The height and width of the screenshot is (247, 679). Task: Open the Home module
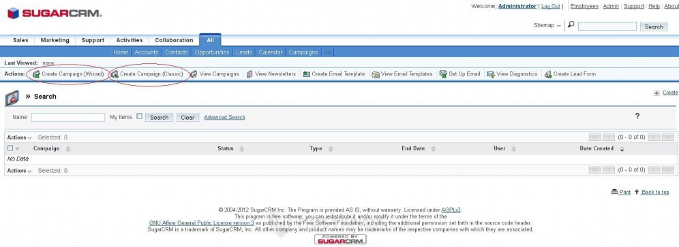[x=121, y=52]
